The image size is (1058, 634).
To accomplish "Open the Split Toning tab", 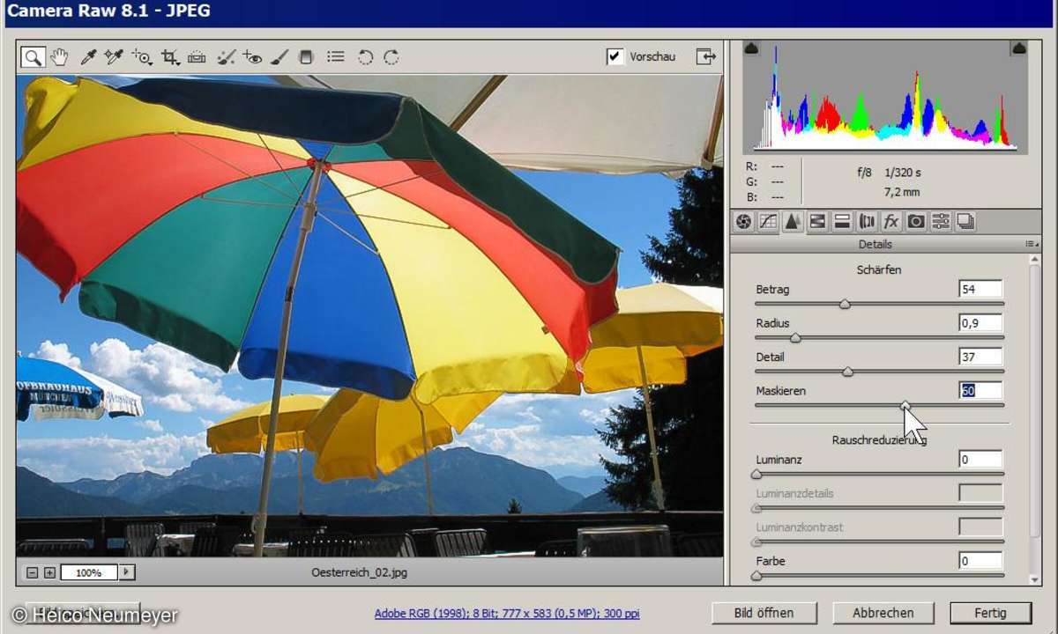I will [842, 221].
